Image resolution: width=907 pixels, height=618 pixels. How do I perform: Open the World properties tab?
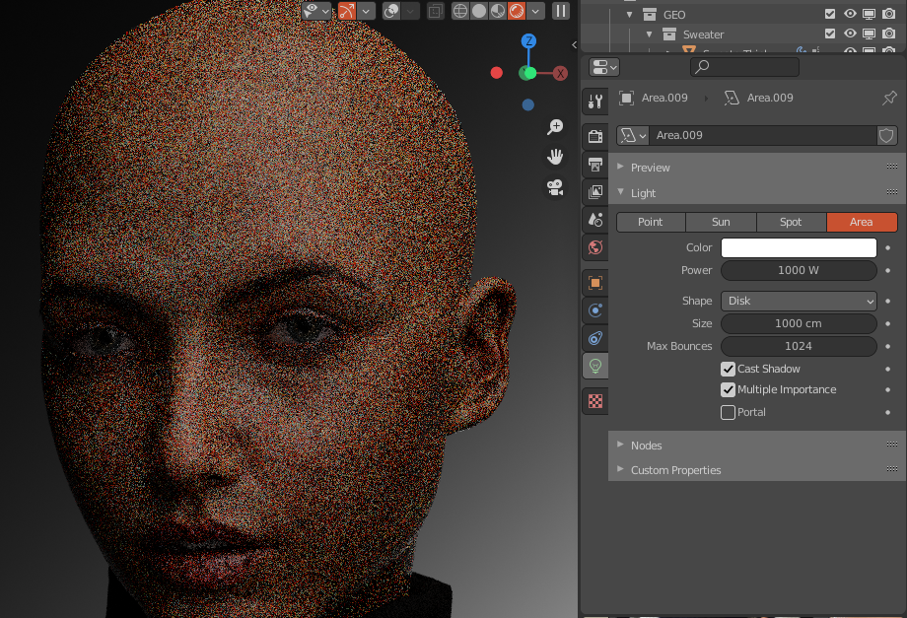[x=594, y=247]
